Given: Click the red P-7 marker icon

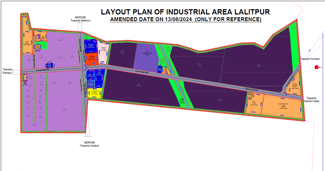Looking at the screenshot, I should [x=316, y=67].
